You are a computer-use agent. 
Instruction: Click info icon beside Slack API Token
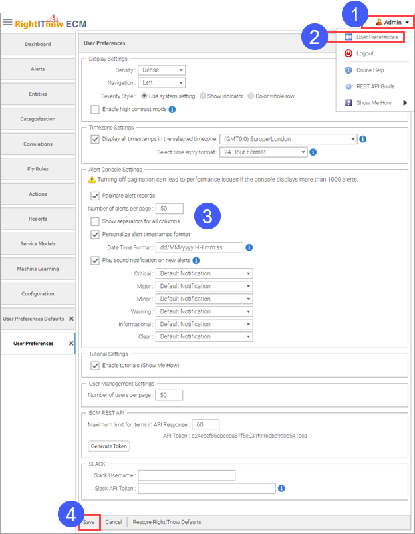tap(281, 488)
